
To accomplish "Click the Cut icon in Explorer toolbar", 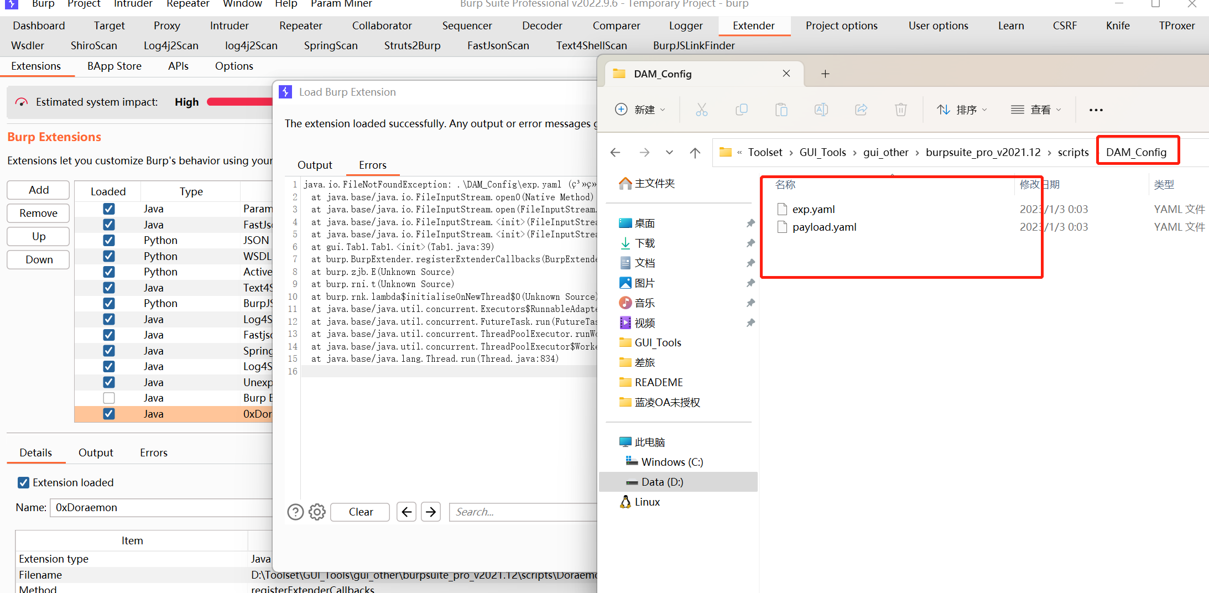I will point(701,109).
